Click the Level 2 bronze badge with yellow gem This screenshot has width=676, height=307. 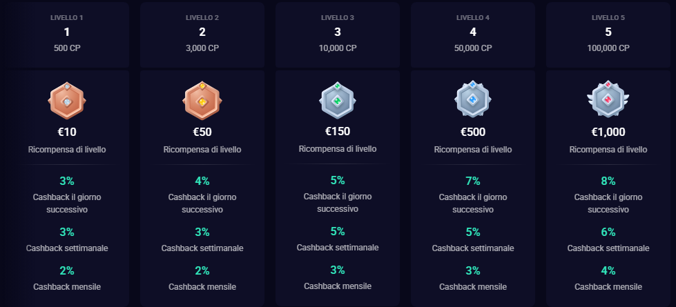pos(202,101)
